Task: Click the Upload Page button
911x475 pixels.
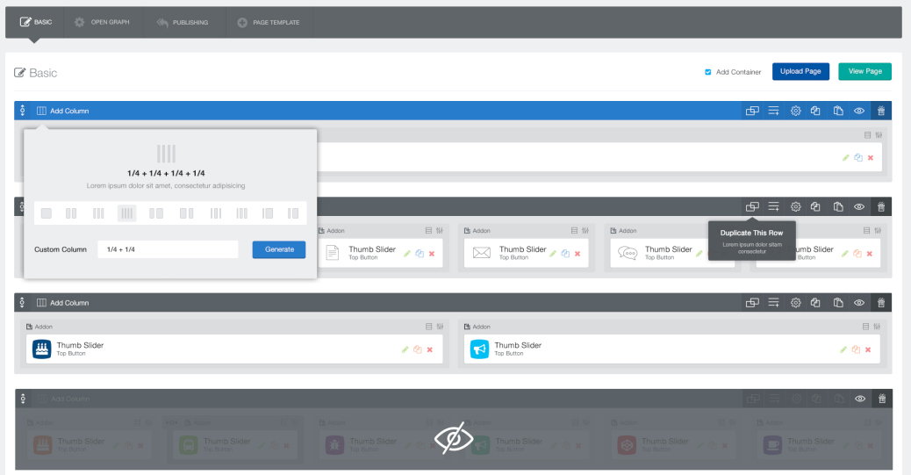Action: pos(800,71)
